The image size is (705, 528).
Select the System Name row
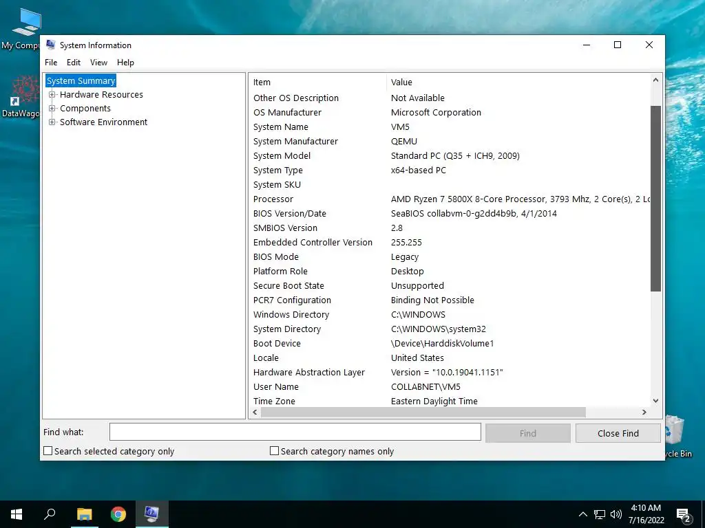pyautogui.click(x=450, y=127)
